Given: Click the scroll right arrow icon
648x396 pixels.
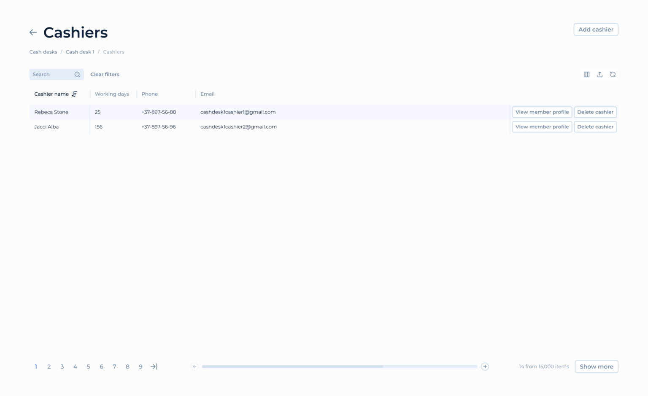Looking at the screenshot, I should click(x=485, y=366).
